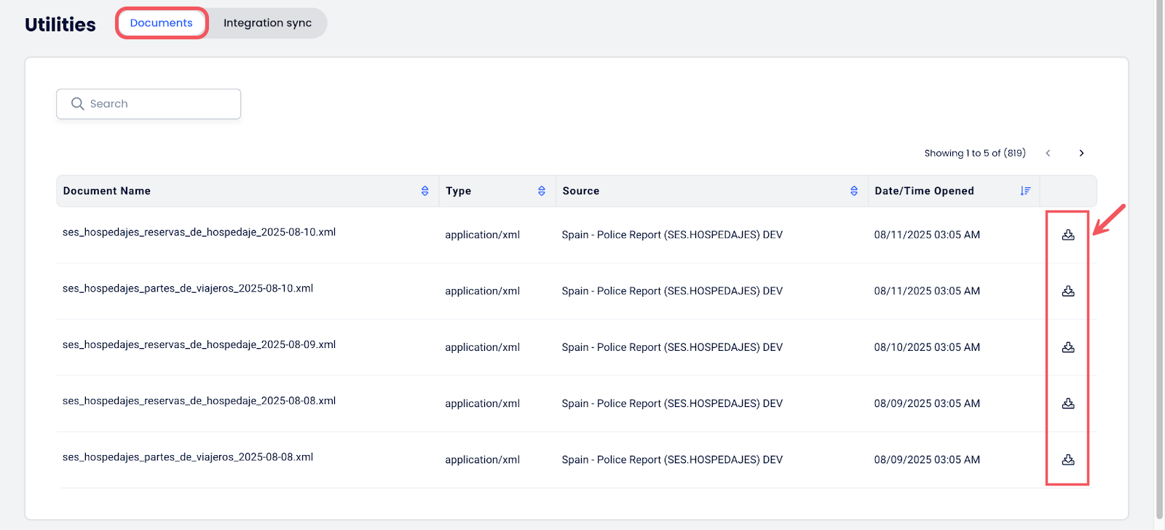Download ses_hospedajes_reservas_de_hospedaje_2025-08-10.xml file
The image size is (1165, 530).
coord(1068,235)
